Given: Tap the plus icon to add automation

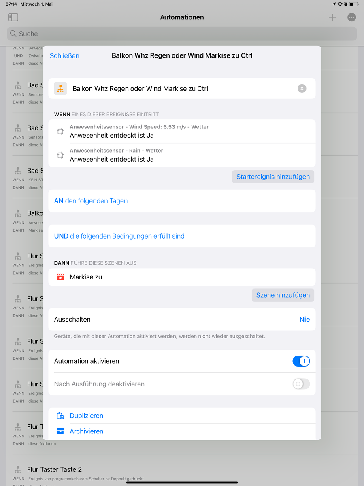Looking at the screenshot, I should [x=332, y=17].
